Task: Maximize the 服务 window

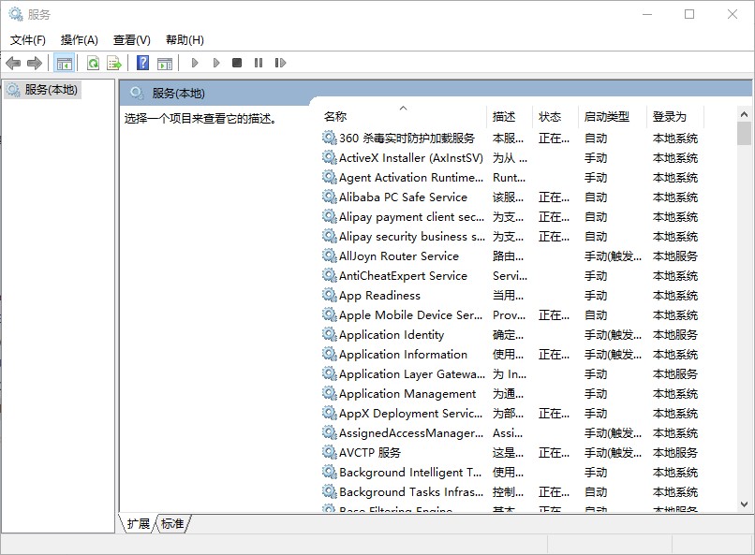Action: coord(689,14)
